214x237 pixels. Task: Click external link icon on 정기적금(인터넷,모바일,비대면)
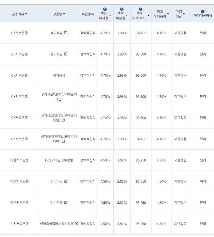coord(64,121)
